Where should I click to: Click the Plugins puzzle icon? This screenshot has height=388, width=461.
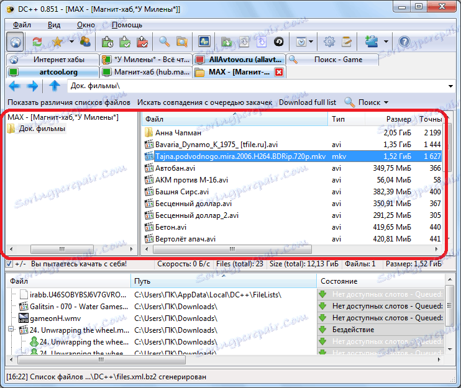tap(372, 42)
